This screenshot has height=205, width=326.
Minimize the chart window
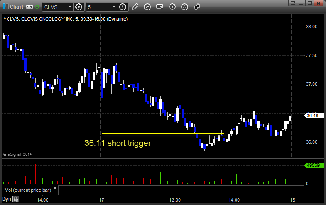pyautogui.click(x=302, y=3)
